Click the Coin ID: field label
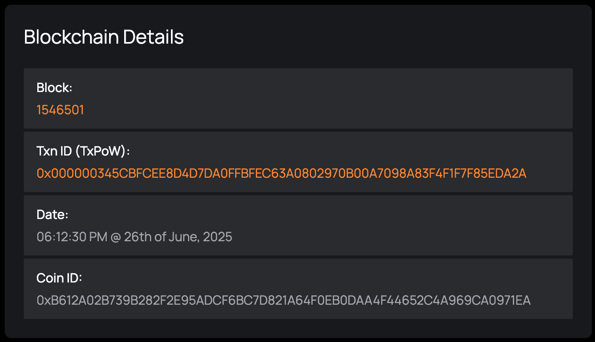The image size is (595, 342). [x=58, y=278]
